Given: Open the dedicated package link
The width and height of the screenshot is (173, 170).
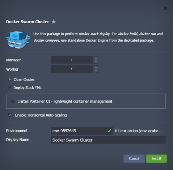Looking at the screenshot, I should (138, 40).
